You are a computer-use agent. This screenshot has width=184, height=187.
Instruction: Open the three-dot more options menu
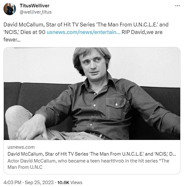pyautogui.click(x=177, y=6)
